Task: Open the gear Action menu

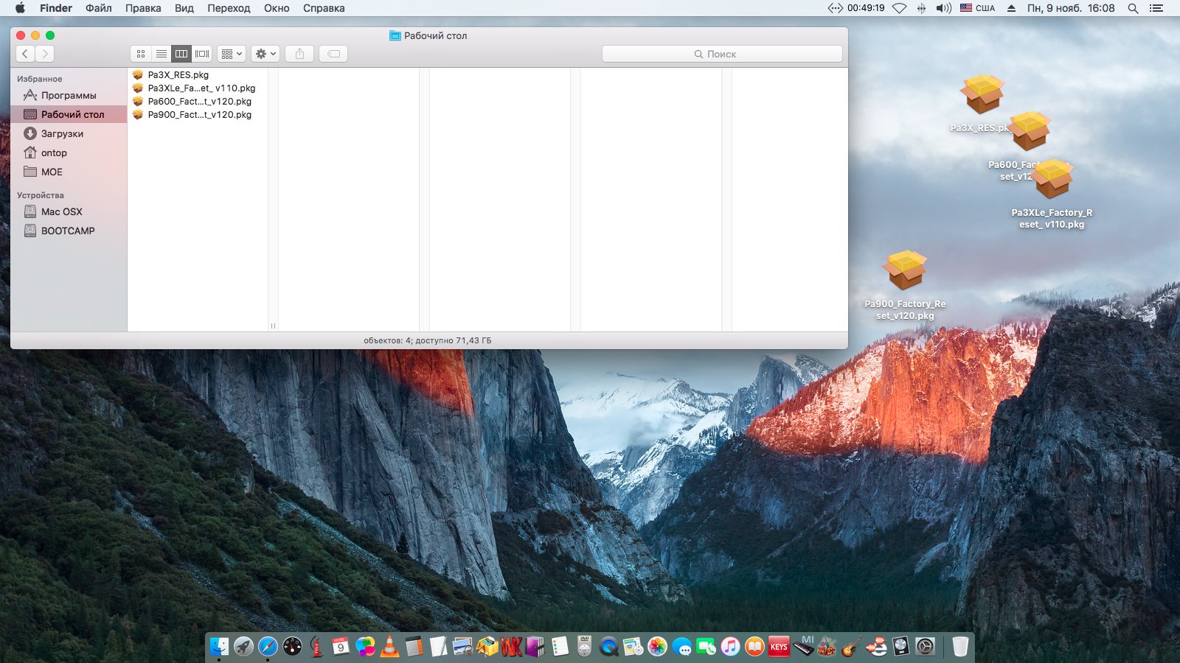Action: coord(265,54)
